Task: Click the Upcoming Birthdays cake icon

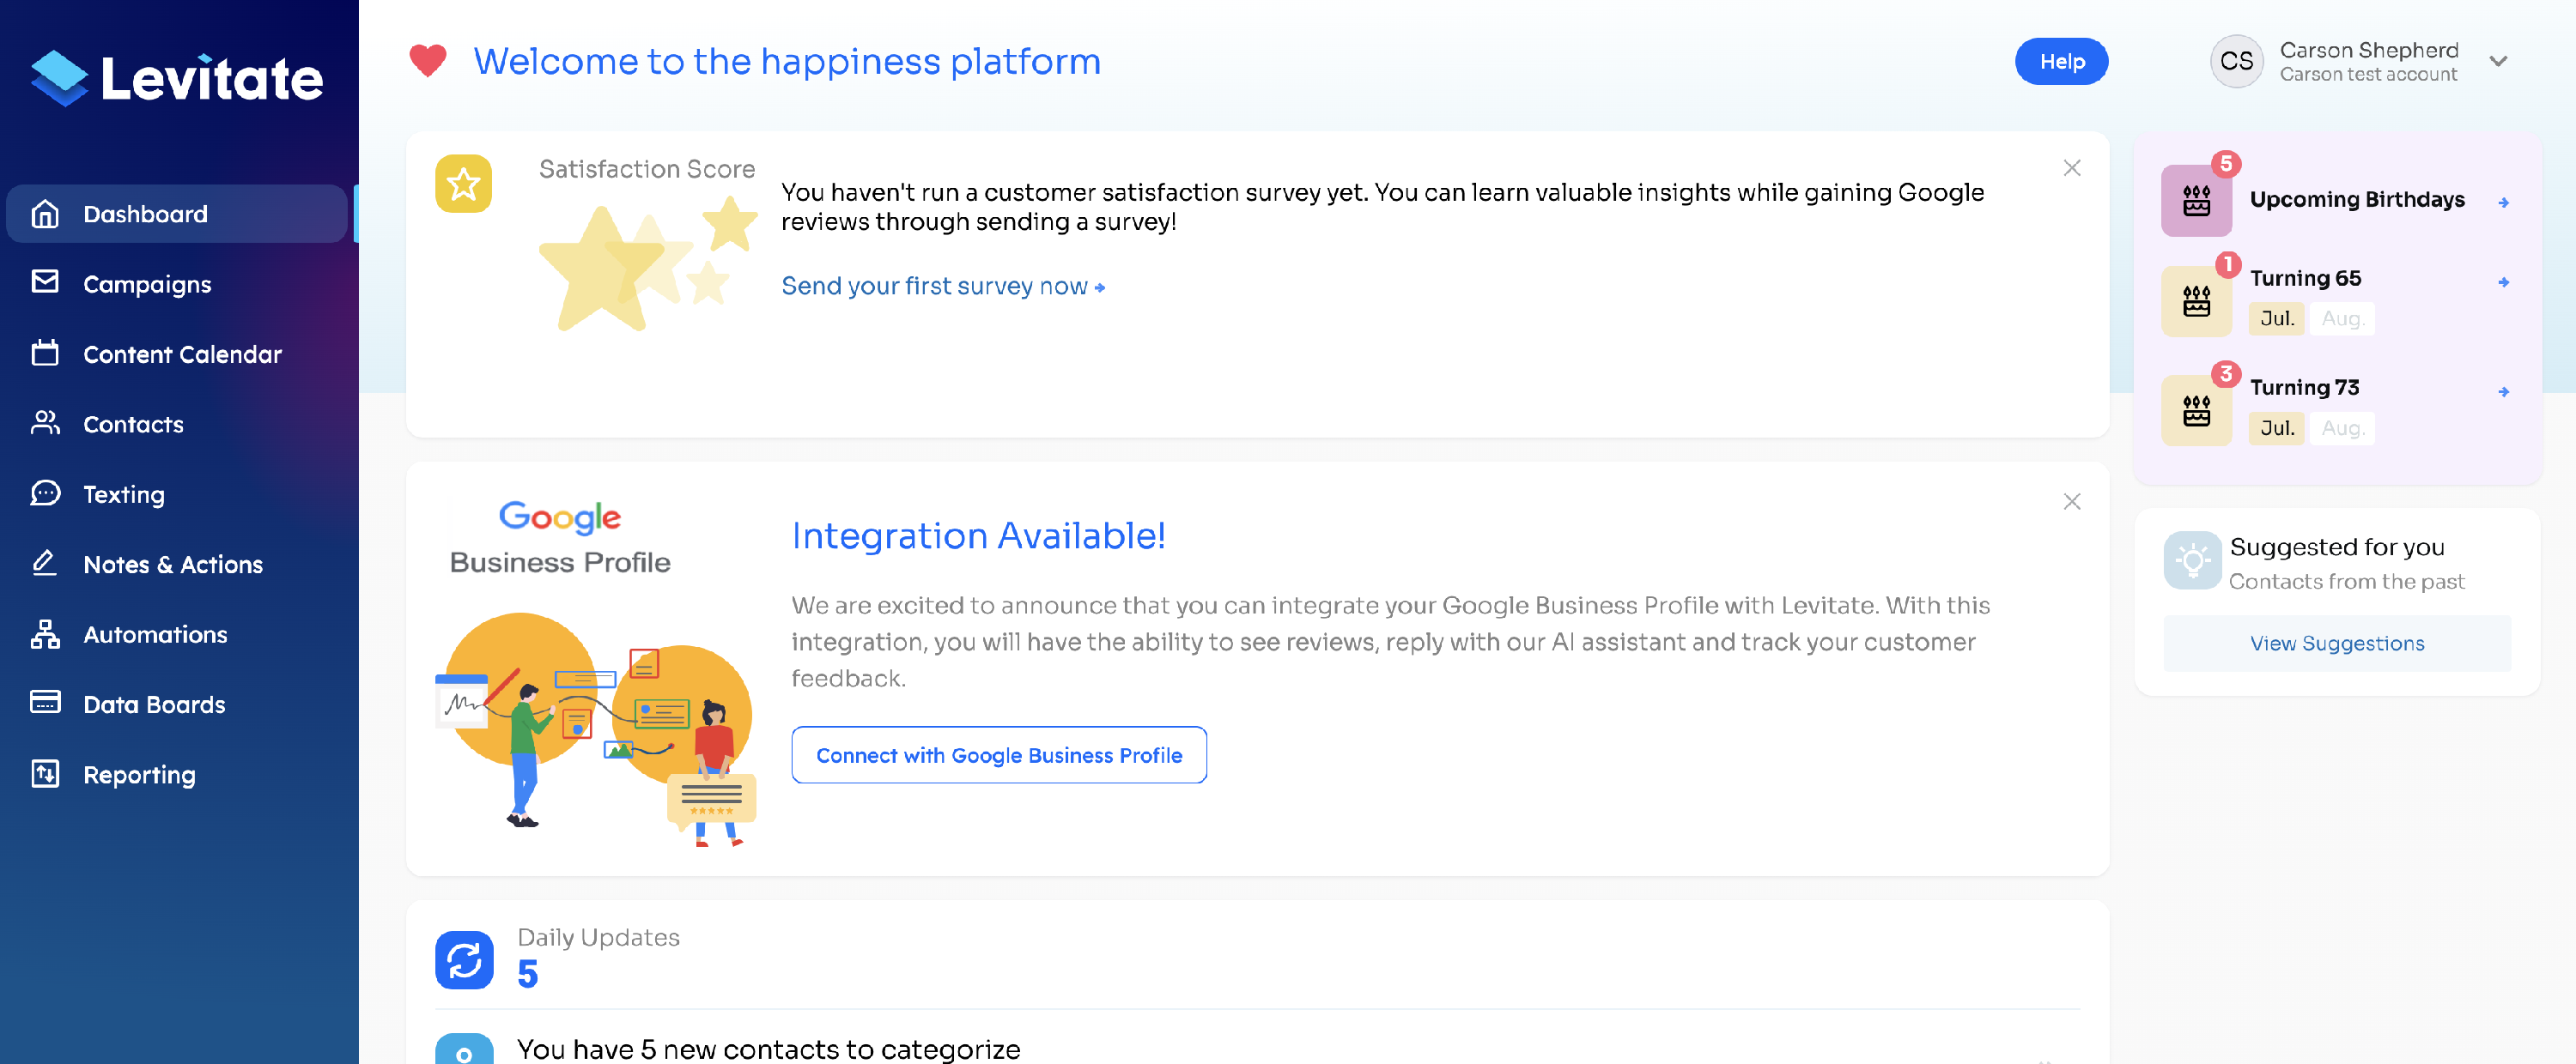Action: [2196, 201]
